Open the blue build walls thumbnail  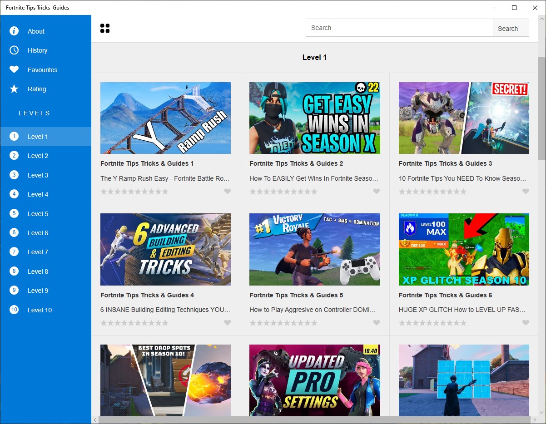coord(464,380)
